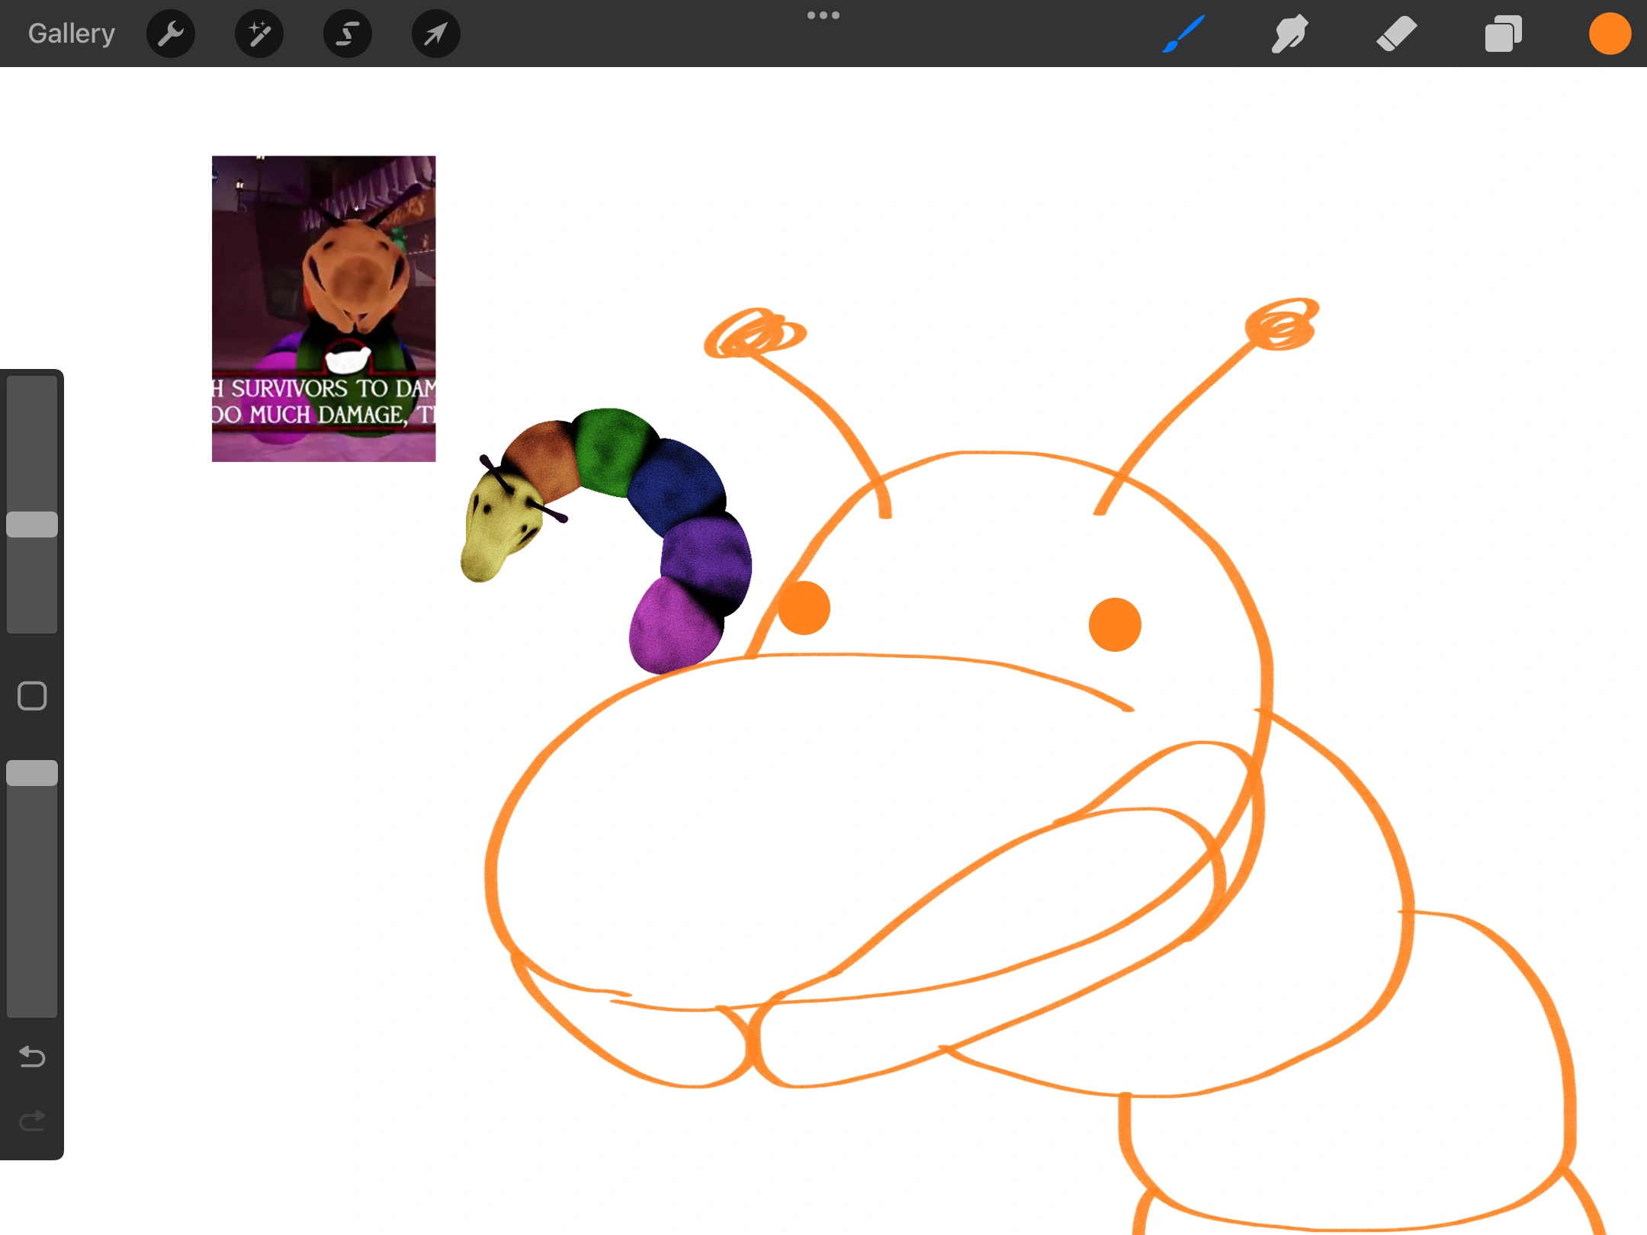Select the Eraser tool
Image resolution: width=1647 pixels, height=1235 pixels.
pyautogui.click(x=1396, y=34)
